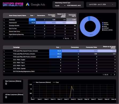Image resolution: width=119 pixels, height=104 pixels.
Task: Select the YOUTUBE legend color dot
Action: (103, 25)
